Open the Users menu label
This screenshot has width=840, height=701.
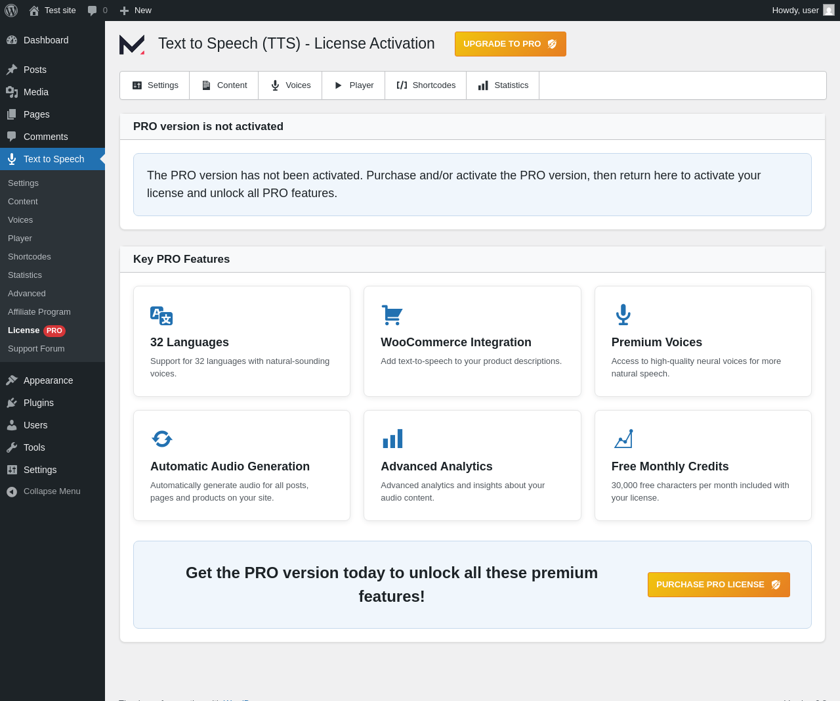[35, 425]
